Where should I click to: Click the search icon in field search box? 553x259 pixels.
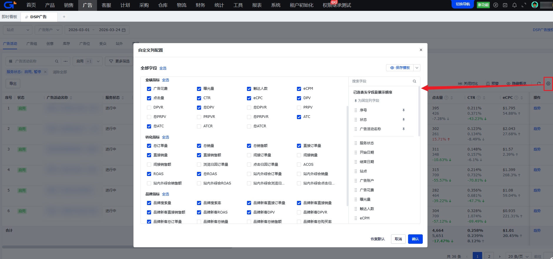point(414,81)
